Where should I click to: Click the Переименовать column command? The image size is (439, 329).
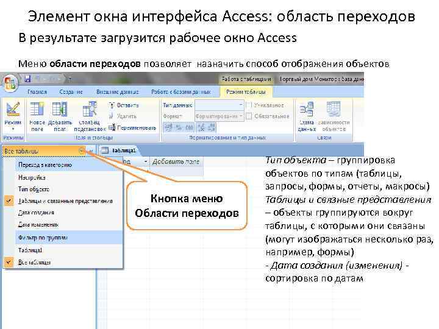point(132,127)
